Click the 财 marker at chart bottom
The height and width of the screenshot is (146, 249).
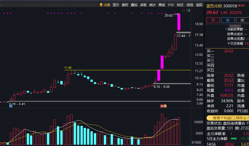(11, 106)
